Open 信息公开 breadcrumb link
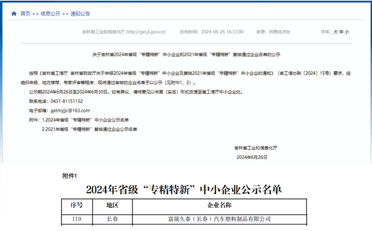 click(50, 14)
